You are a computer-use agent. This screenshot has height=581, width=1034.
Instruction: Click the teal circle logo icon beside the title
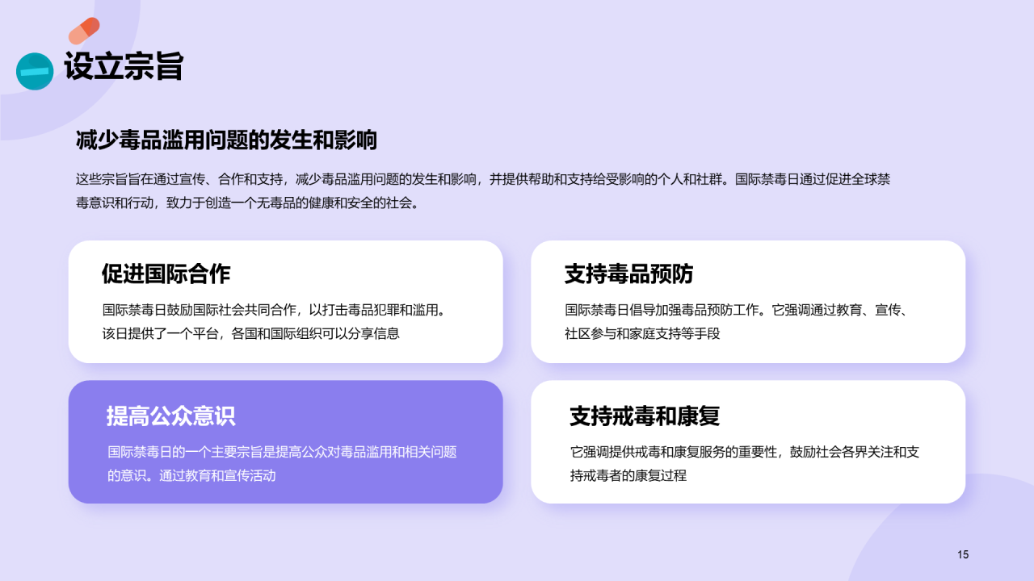click(35, 71)
